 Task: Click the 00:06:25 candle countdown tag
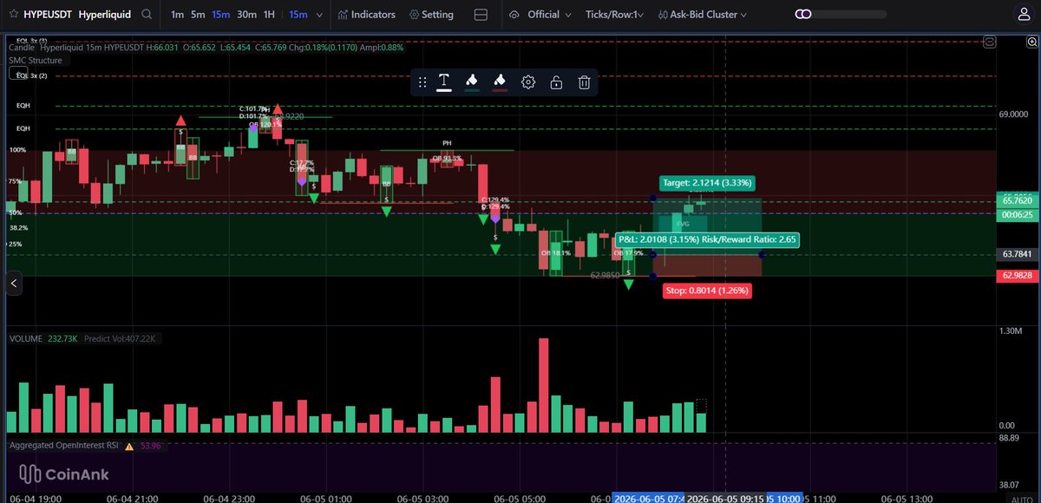pyautogui.click(x=1017, y=213)
